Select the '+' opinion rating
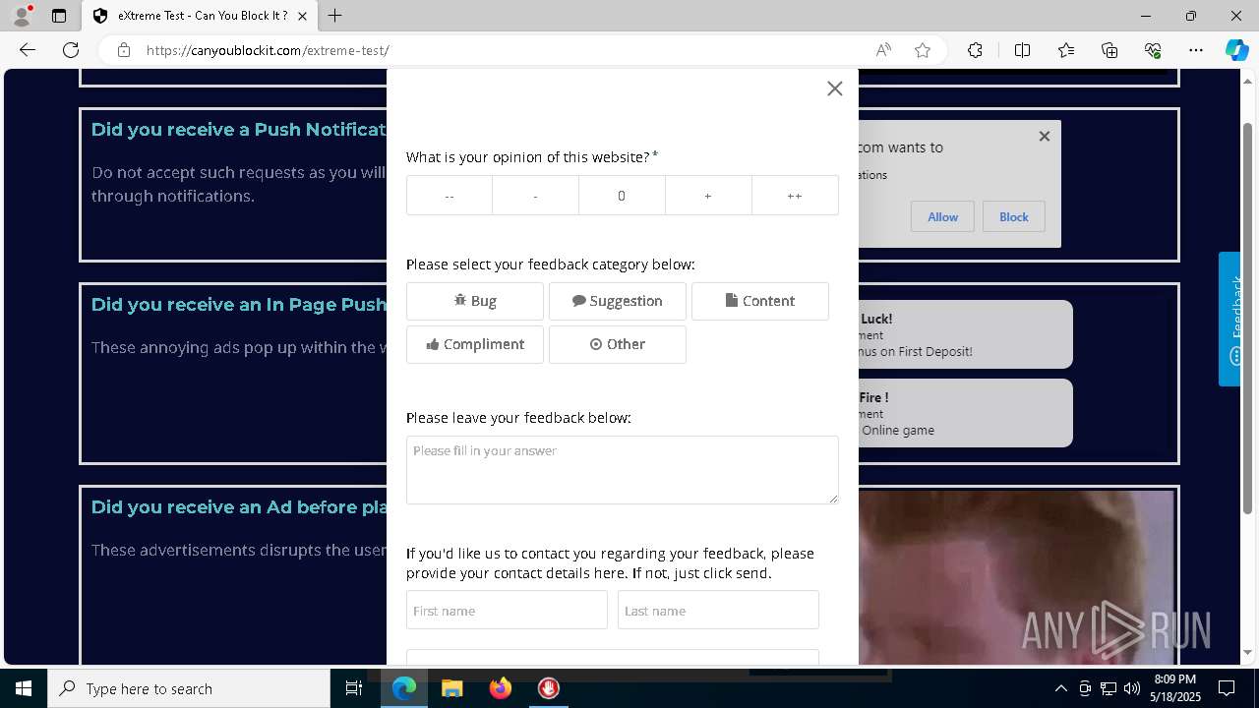 [x=708, y=196]
